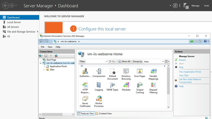Image resolution: width=212 pixels, height=119 pixels.
Task: Open the Filter dropdown
Action: pyautogui.click(x=107, y=61)
